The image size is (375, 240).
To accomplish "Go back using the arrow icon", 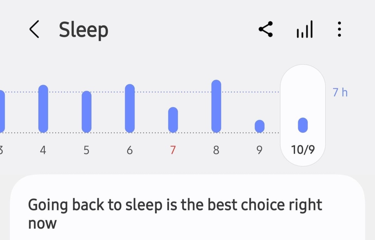I will pyautogui.click(x=34, y=30).
